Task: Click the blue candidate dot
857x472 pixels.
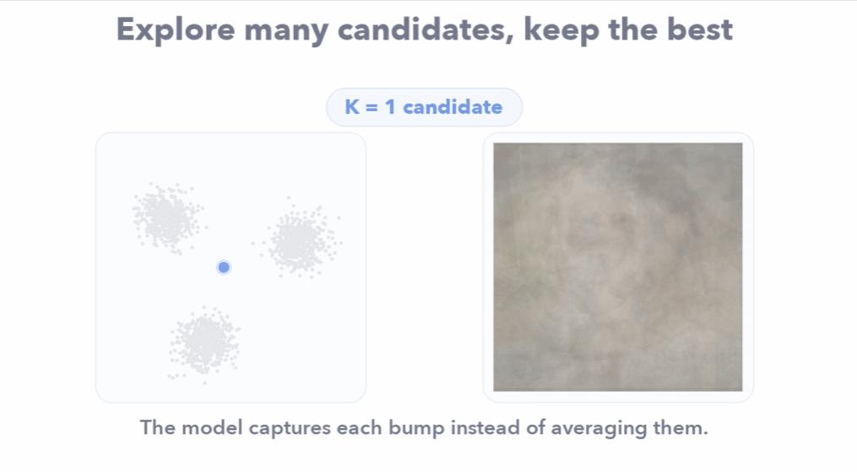Action: (224, 267)
